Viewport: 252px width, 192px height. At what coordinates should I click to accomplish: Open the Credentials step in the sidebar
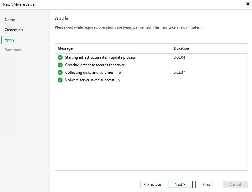tap(13, 29)
